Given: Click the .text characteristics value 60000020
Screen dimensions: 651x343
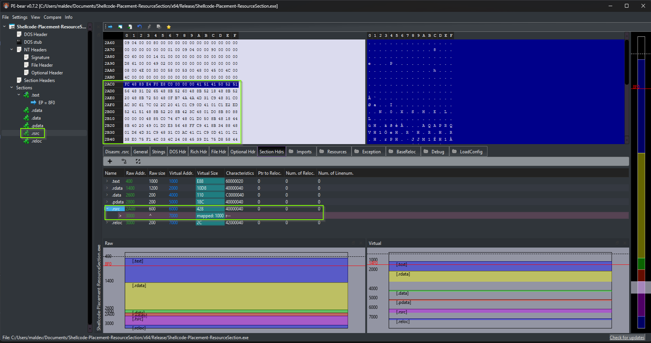Looking at the screenshot, I should pyautogui.click(x=234, y=181).
